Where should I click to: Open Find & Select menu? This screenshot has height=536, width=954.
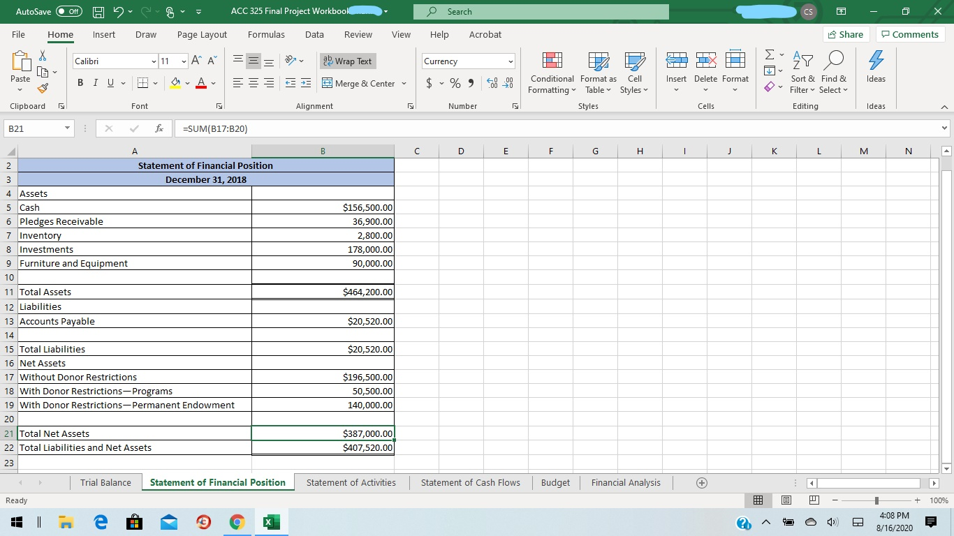[x=834, y=73]
